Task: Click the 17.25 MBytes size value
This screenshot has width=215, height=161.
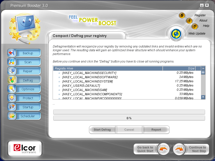Action: 184,81
